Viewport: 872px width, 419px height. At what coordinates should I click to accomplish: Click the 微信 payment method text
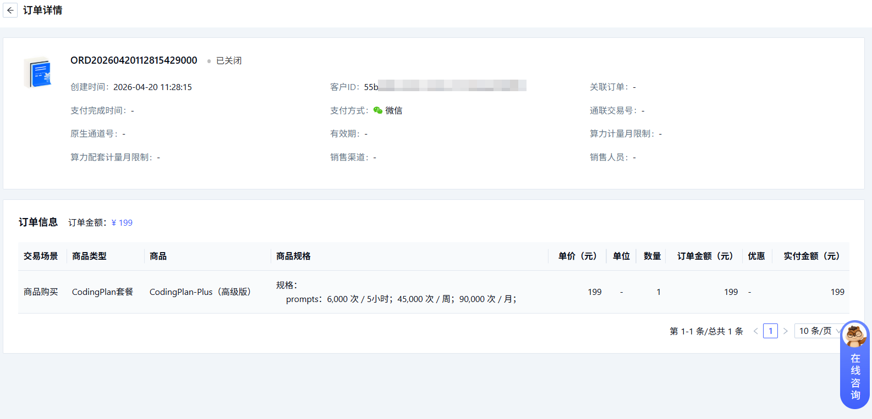394,110
